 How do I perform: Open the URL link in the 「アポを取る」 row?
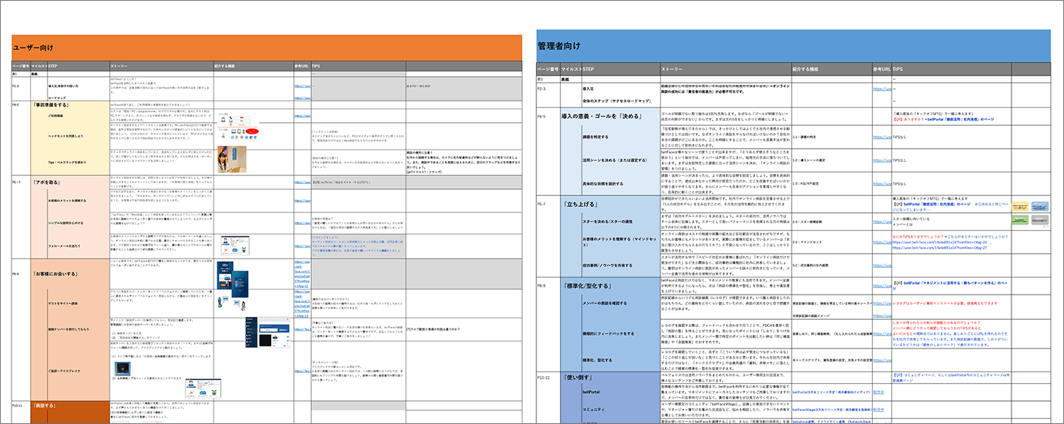coord(301,183)
